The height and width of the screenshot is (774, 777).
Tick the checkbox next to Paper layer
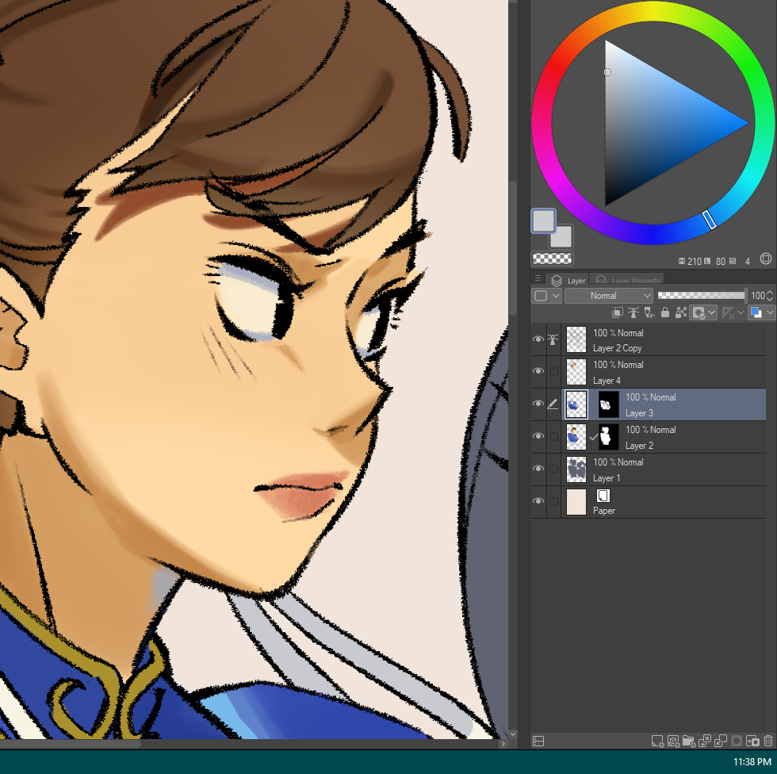pos(554,501)
